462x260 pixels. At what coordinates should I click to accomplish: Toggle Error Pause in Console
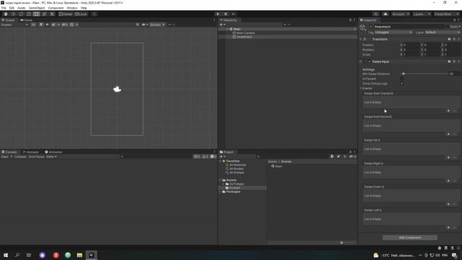[x=36, y=157]
